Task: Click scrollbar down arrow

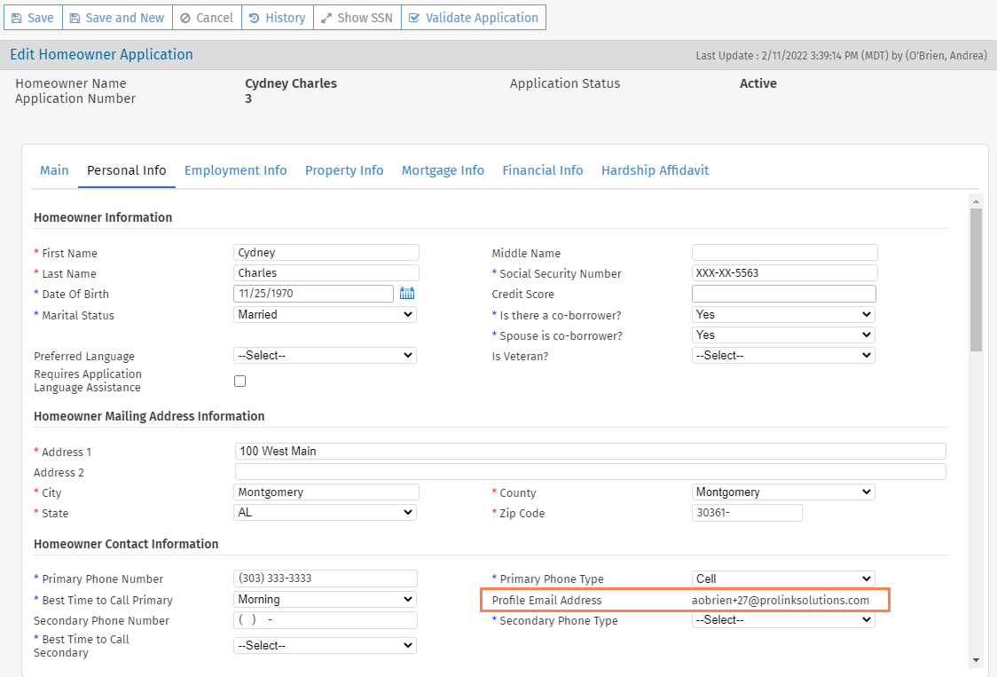Action: click(x=976, y=660)
